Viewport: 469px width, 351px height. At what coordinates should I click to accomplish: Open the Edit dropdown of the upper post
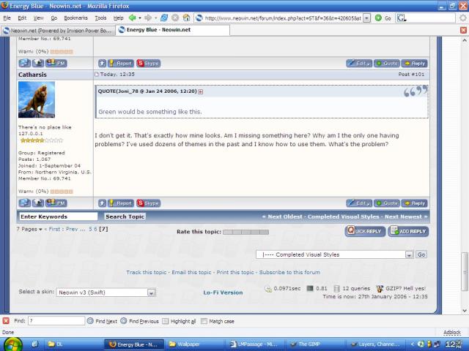coord(359,64)
